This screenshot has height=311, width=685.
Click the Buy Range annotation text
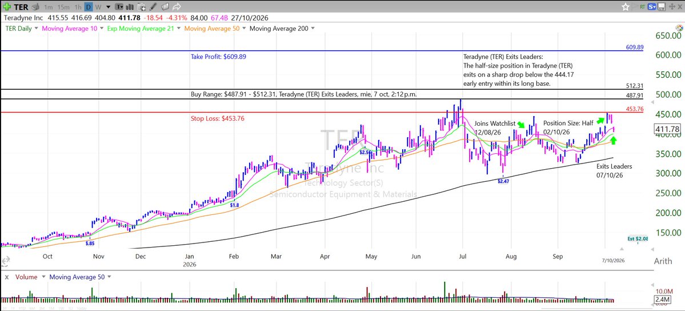[303, 94]
